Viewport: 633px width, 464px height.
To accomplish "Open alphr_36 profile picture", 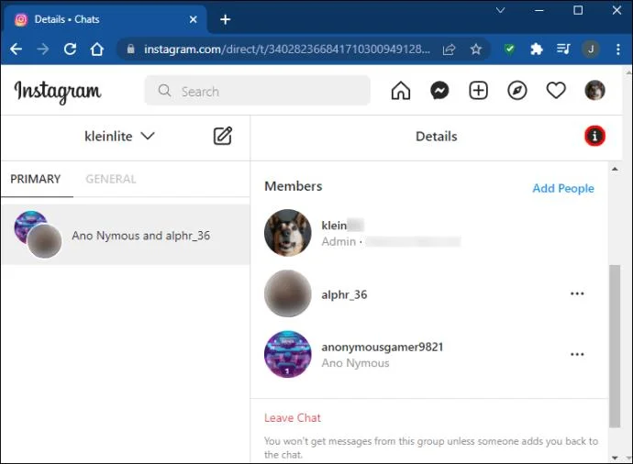I will 288,293.
